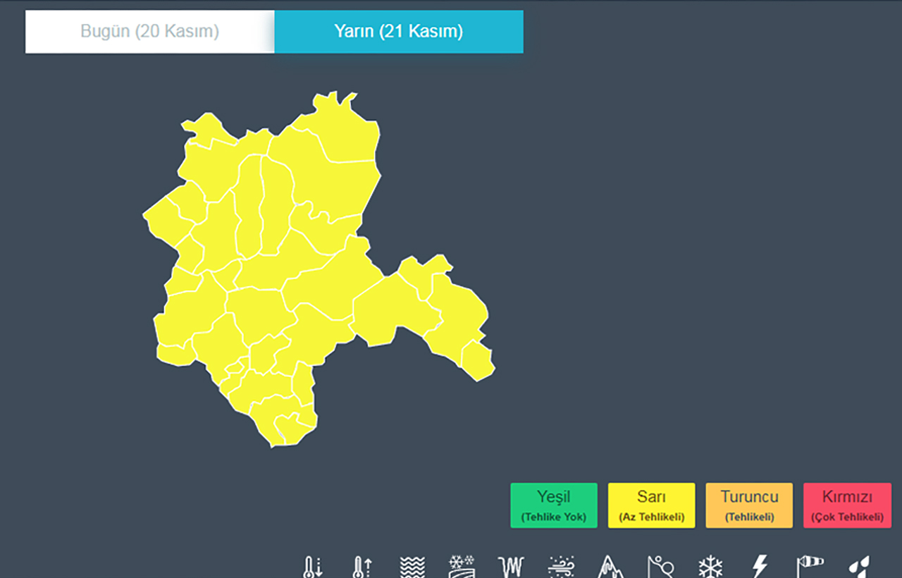
Task: Click the raindrops rain warning icon
Action: 859,567
